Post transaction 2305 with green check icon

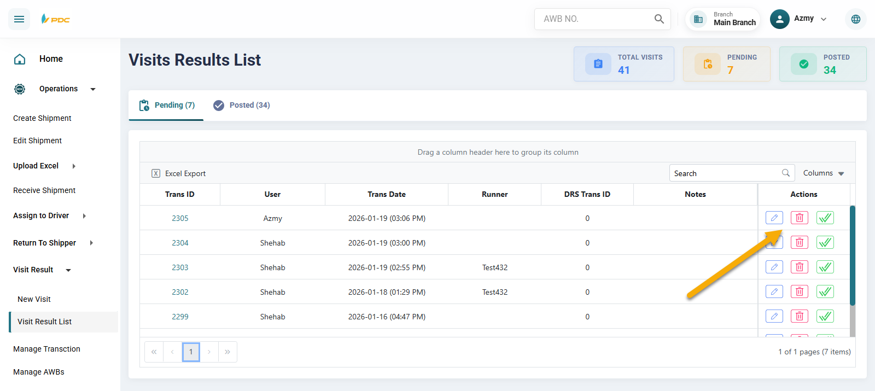825,218
